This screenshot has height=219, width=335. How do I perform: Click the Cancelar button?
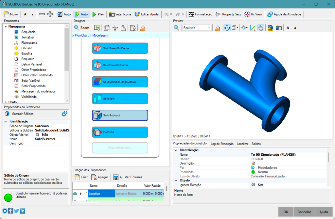click(x=304, y=212)
